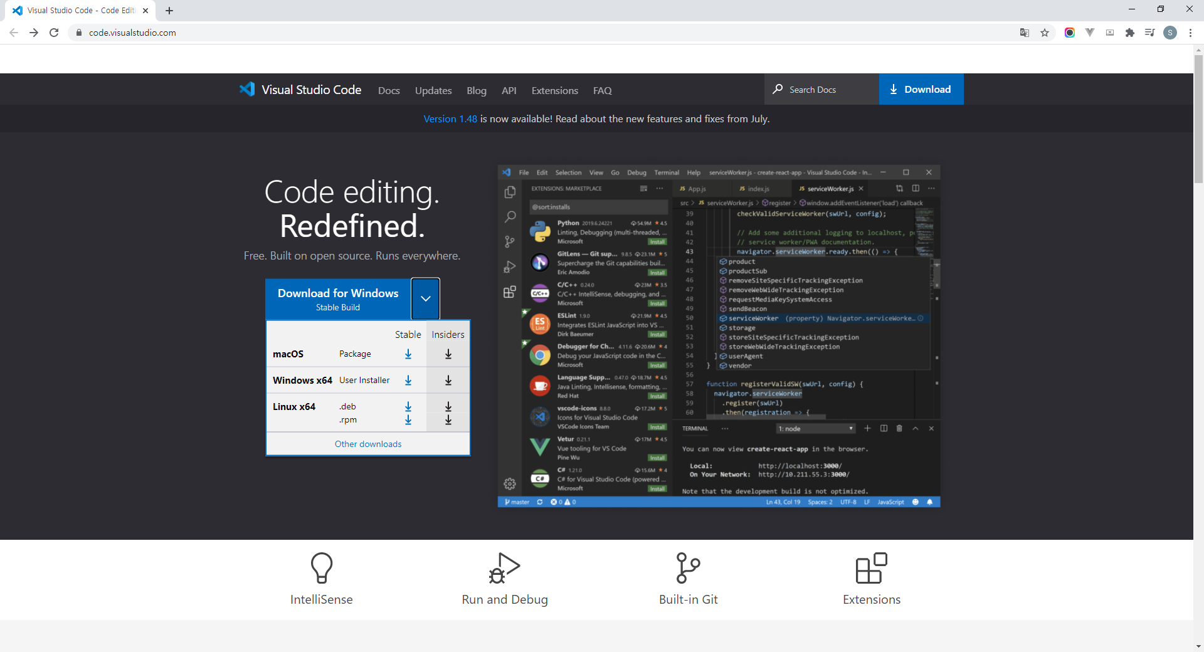Go forward in browser history

pos(34,33)
